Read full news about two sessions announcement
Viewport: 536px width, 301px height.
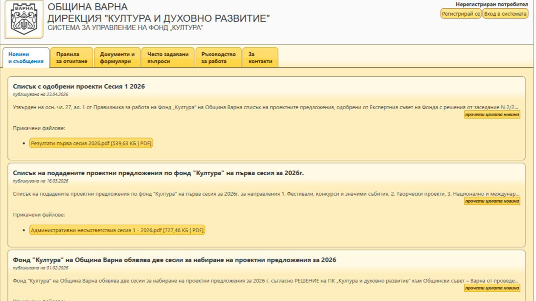(x=492, y=288)
